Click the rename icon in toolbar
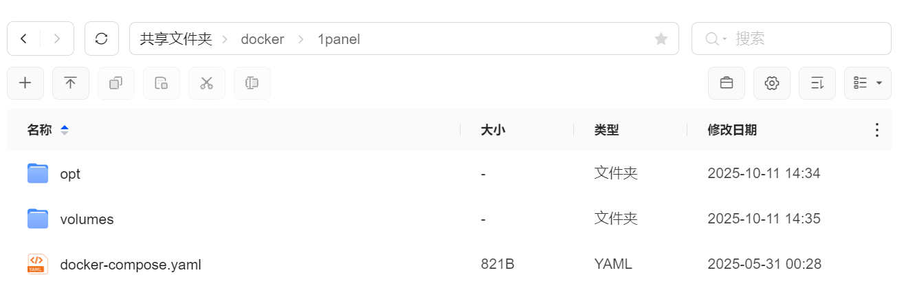 tap(252, 83)
